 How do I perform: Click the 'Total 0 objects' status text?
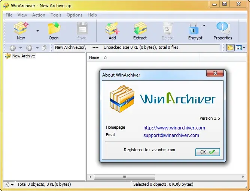pos(44,185)
